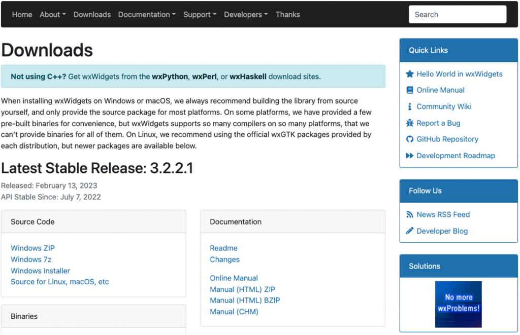520x335 pixels.
Task: Click the pencil icon beside Developer Blog
Action: (x=410, y=231)
